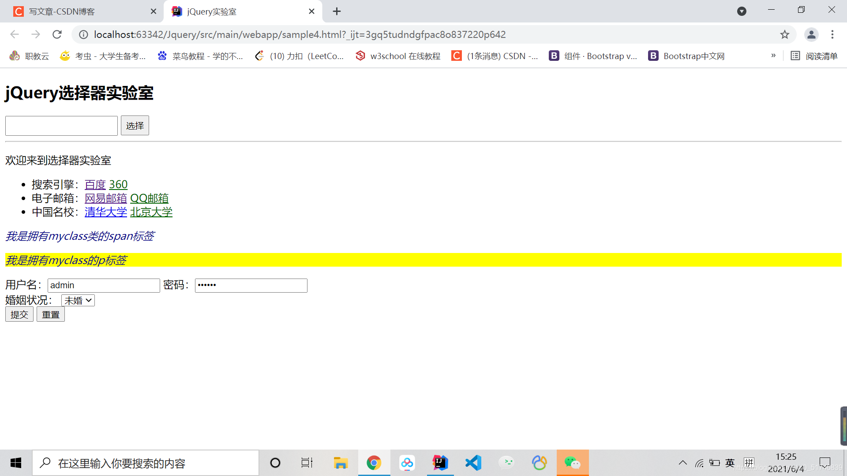Click the 提交 submit button
The image size is (847, 476).
[x=19, y=315]
